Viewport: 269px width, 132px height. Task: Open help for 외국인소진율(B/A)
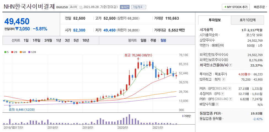(231, 65)
